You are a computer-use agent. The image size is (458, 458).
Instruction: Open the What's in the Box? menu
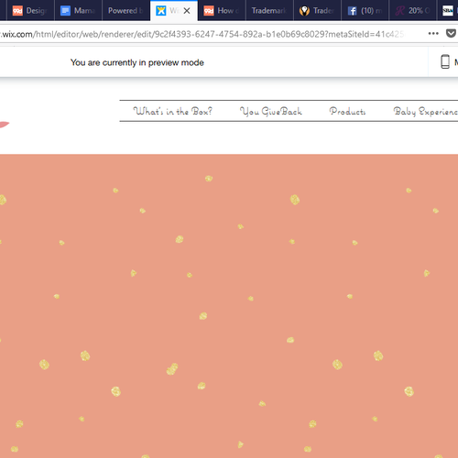[172, 111]
